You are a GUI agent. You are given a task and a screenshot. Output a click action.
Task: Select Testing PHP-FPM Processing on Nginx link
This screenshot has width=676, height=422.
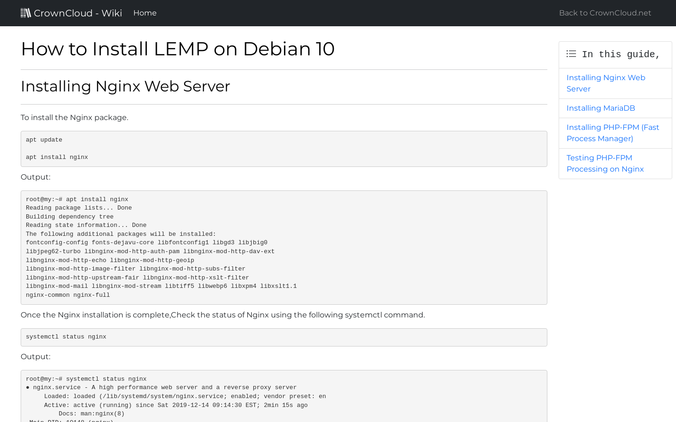click(x=605, y=163)
